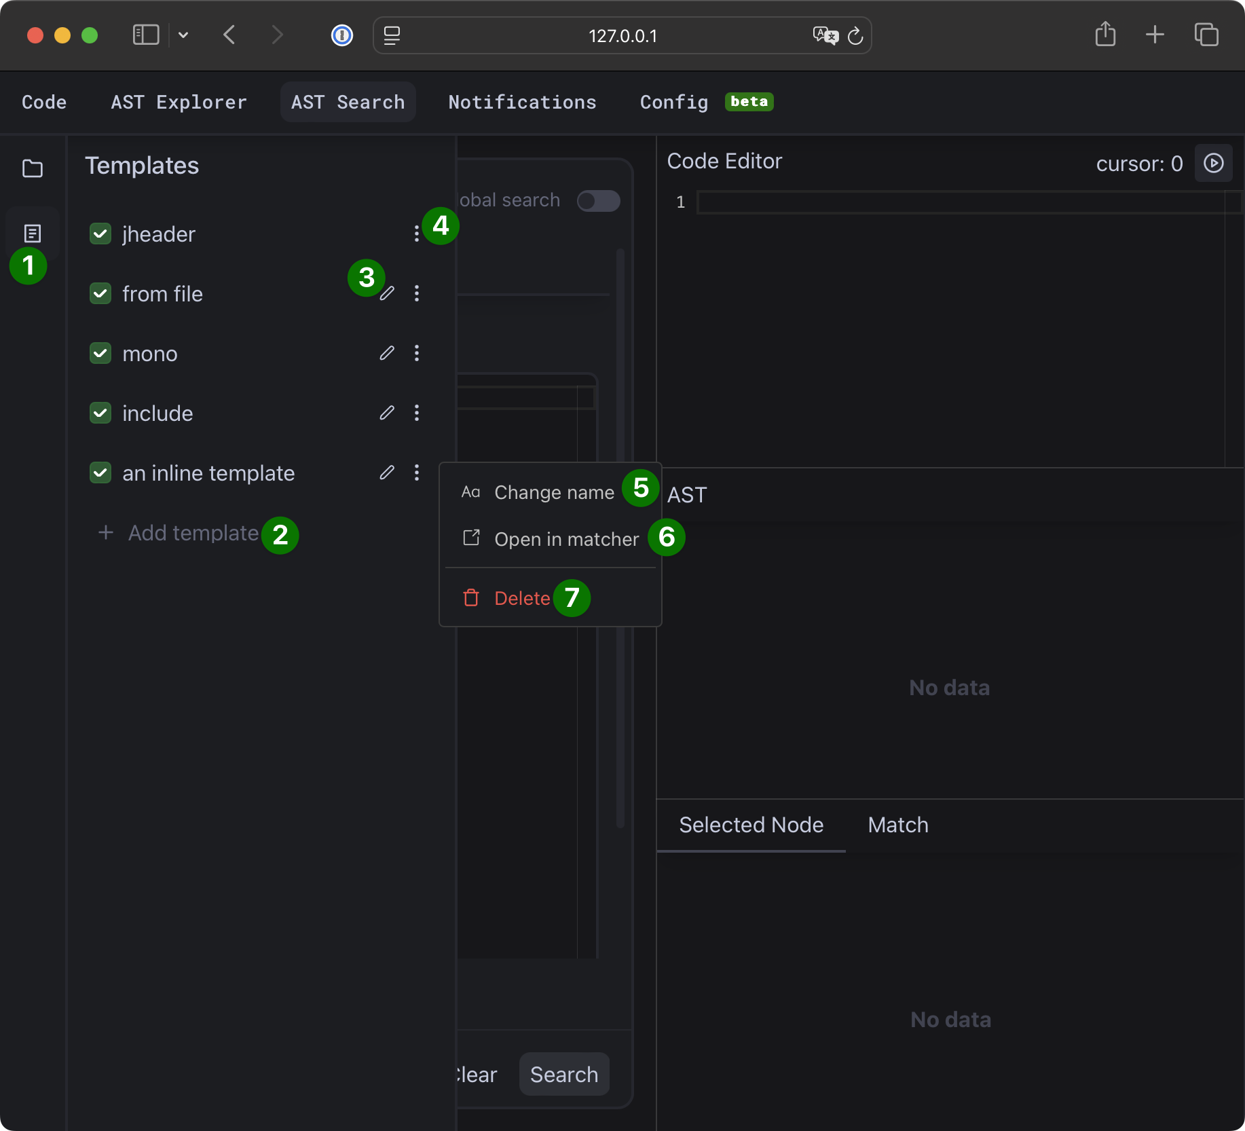Image resolution: width=1245 pixels, height=1131 pixels.
Task: Select the 'include' template name
Action: (x=157, y=413)
